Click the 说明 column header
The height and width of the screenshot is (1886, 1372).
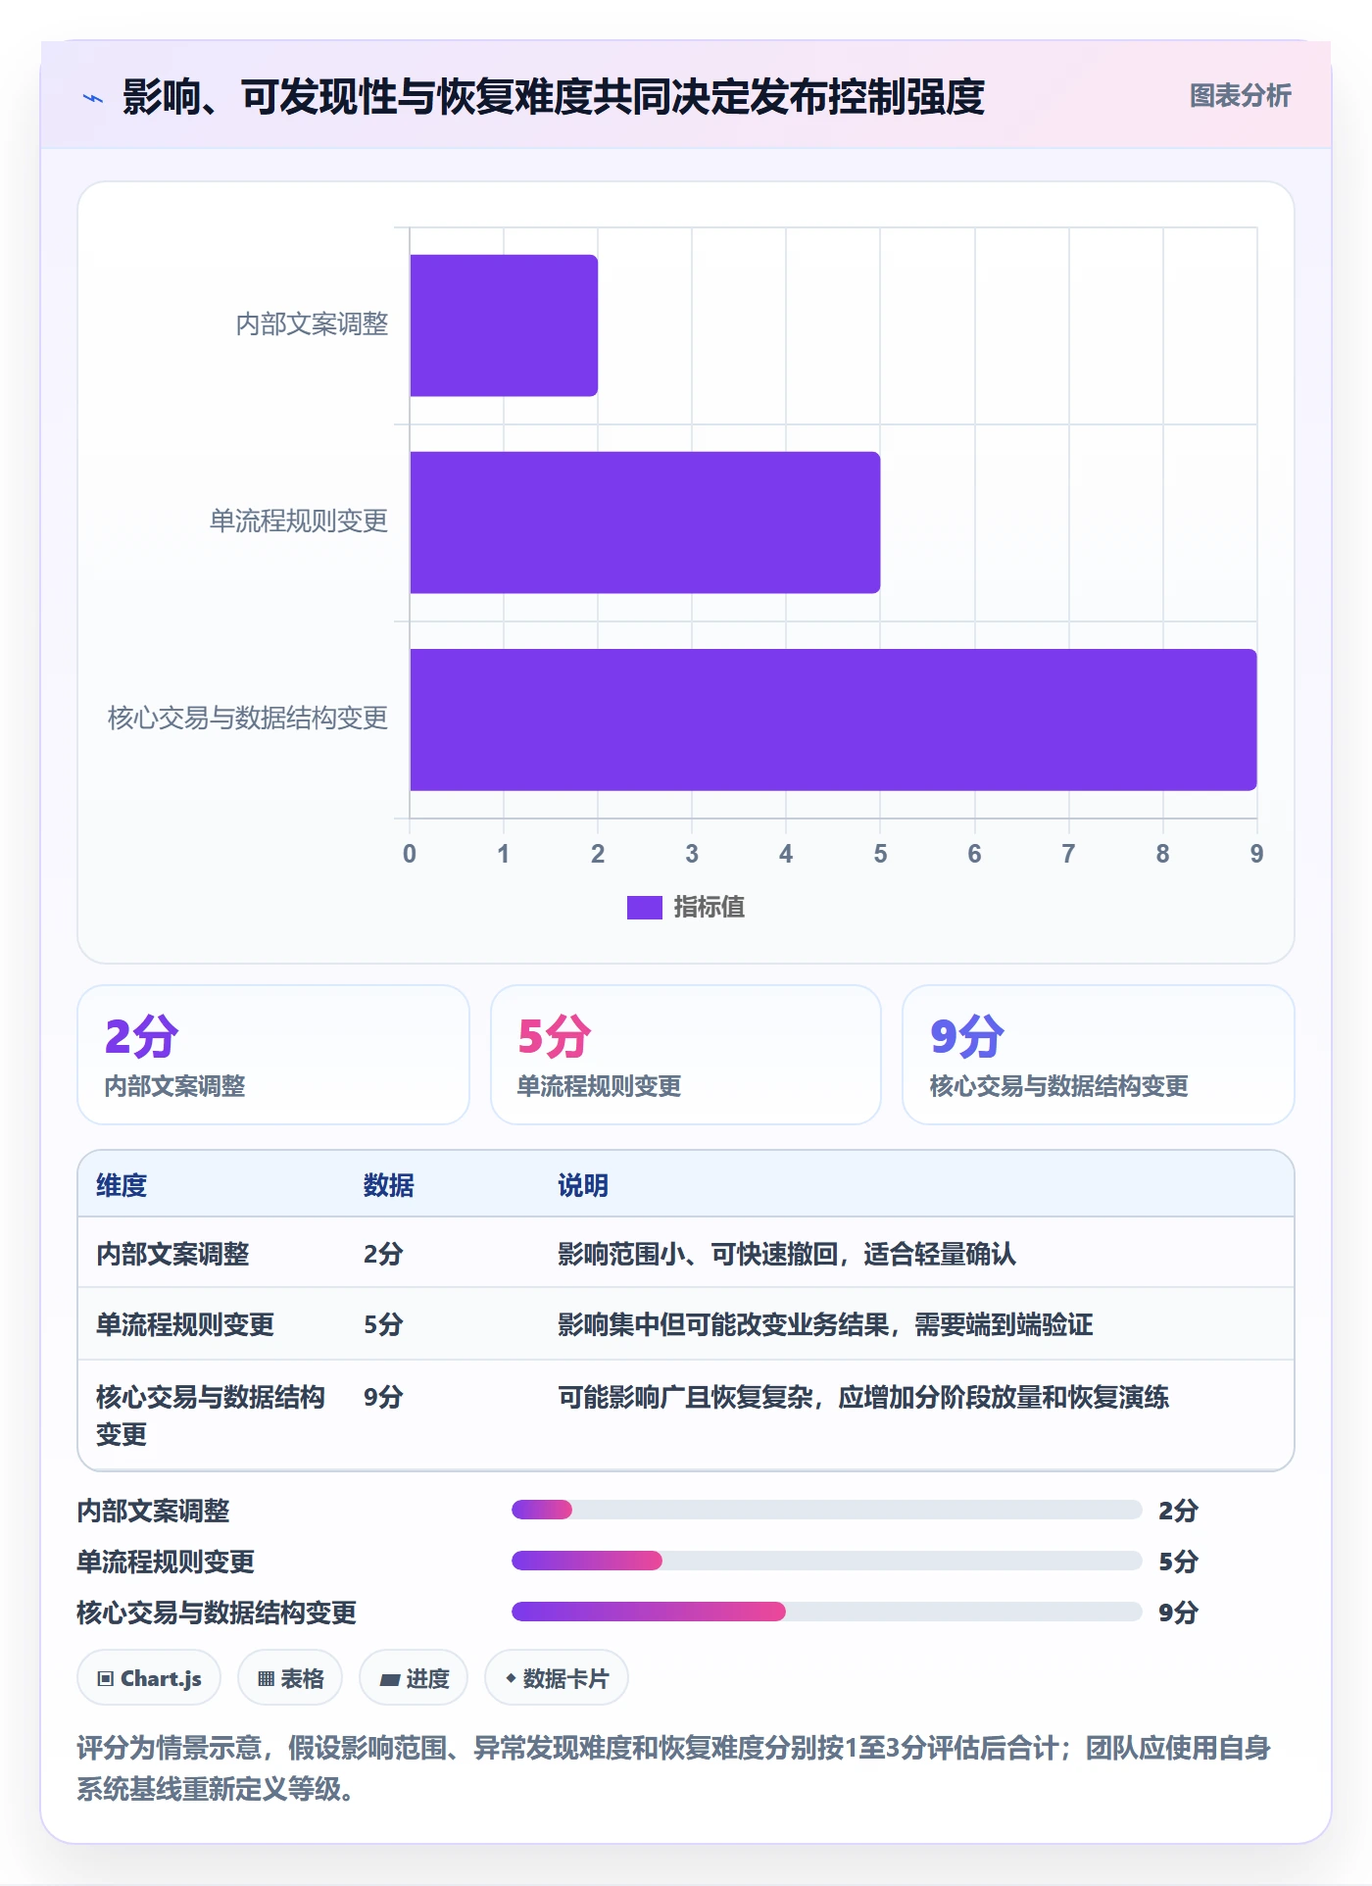click(583, 1185)
